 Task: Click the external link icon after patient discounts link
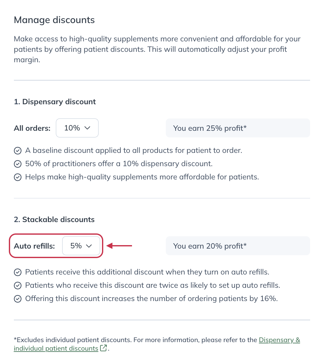tap(103, 347)
